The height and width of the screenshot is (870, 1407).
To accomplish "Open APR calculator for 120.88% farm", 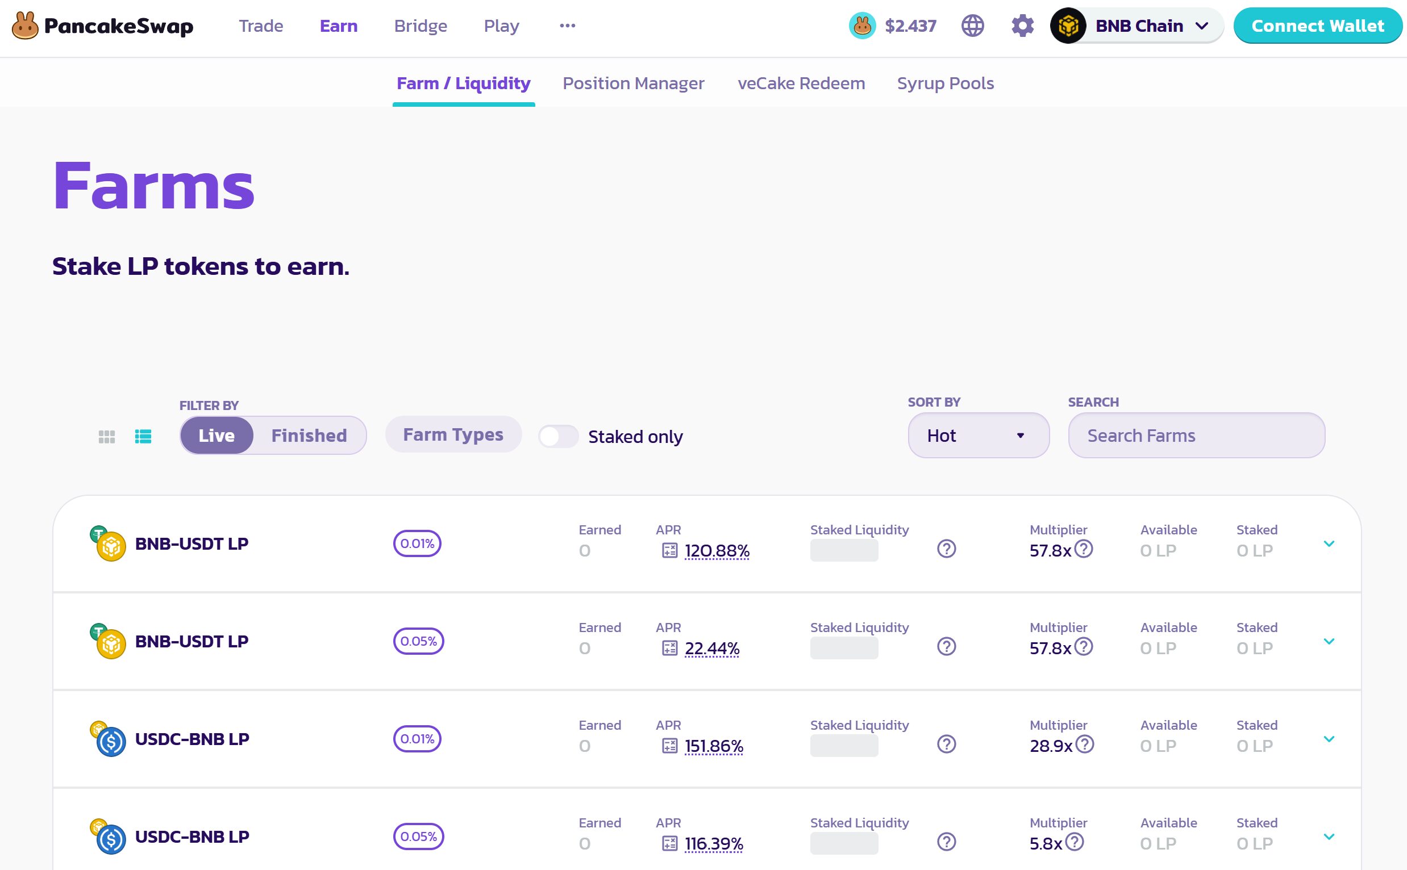I will click(x=669, y=551).
